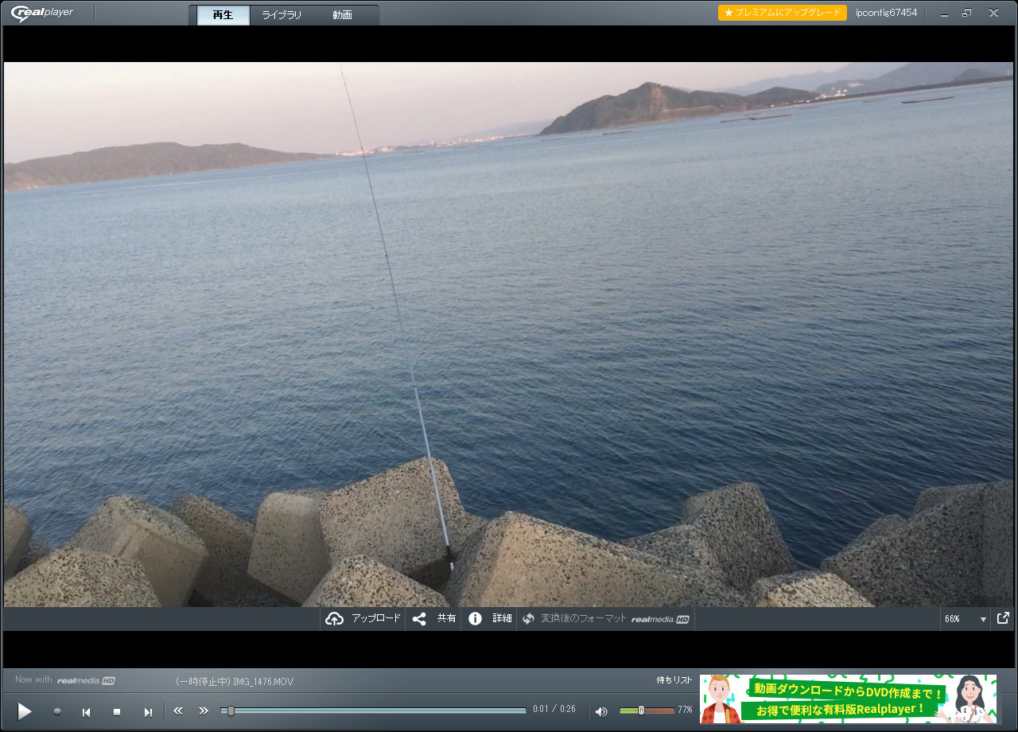Skip to previous track
The height and width of the screenshot is (732, 1018).
click(87, 712)
